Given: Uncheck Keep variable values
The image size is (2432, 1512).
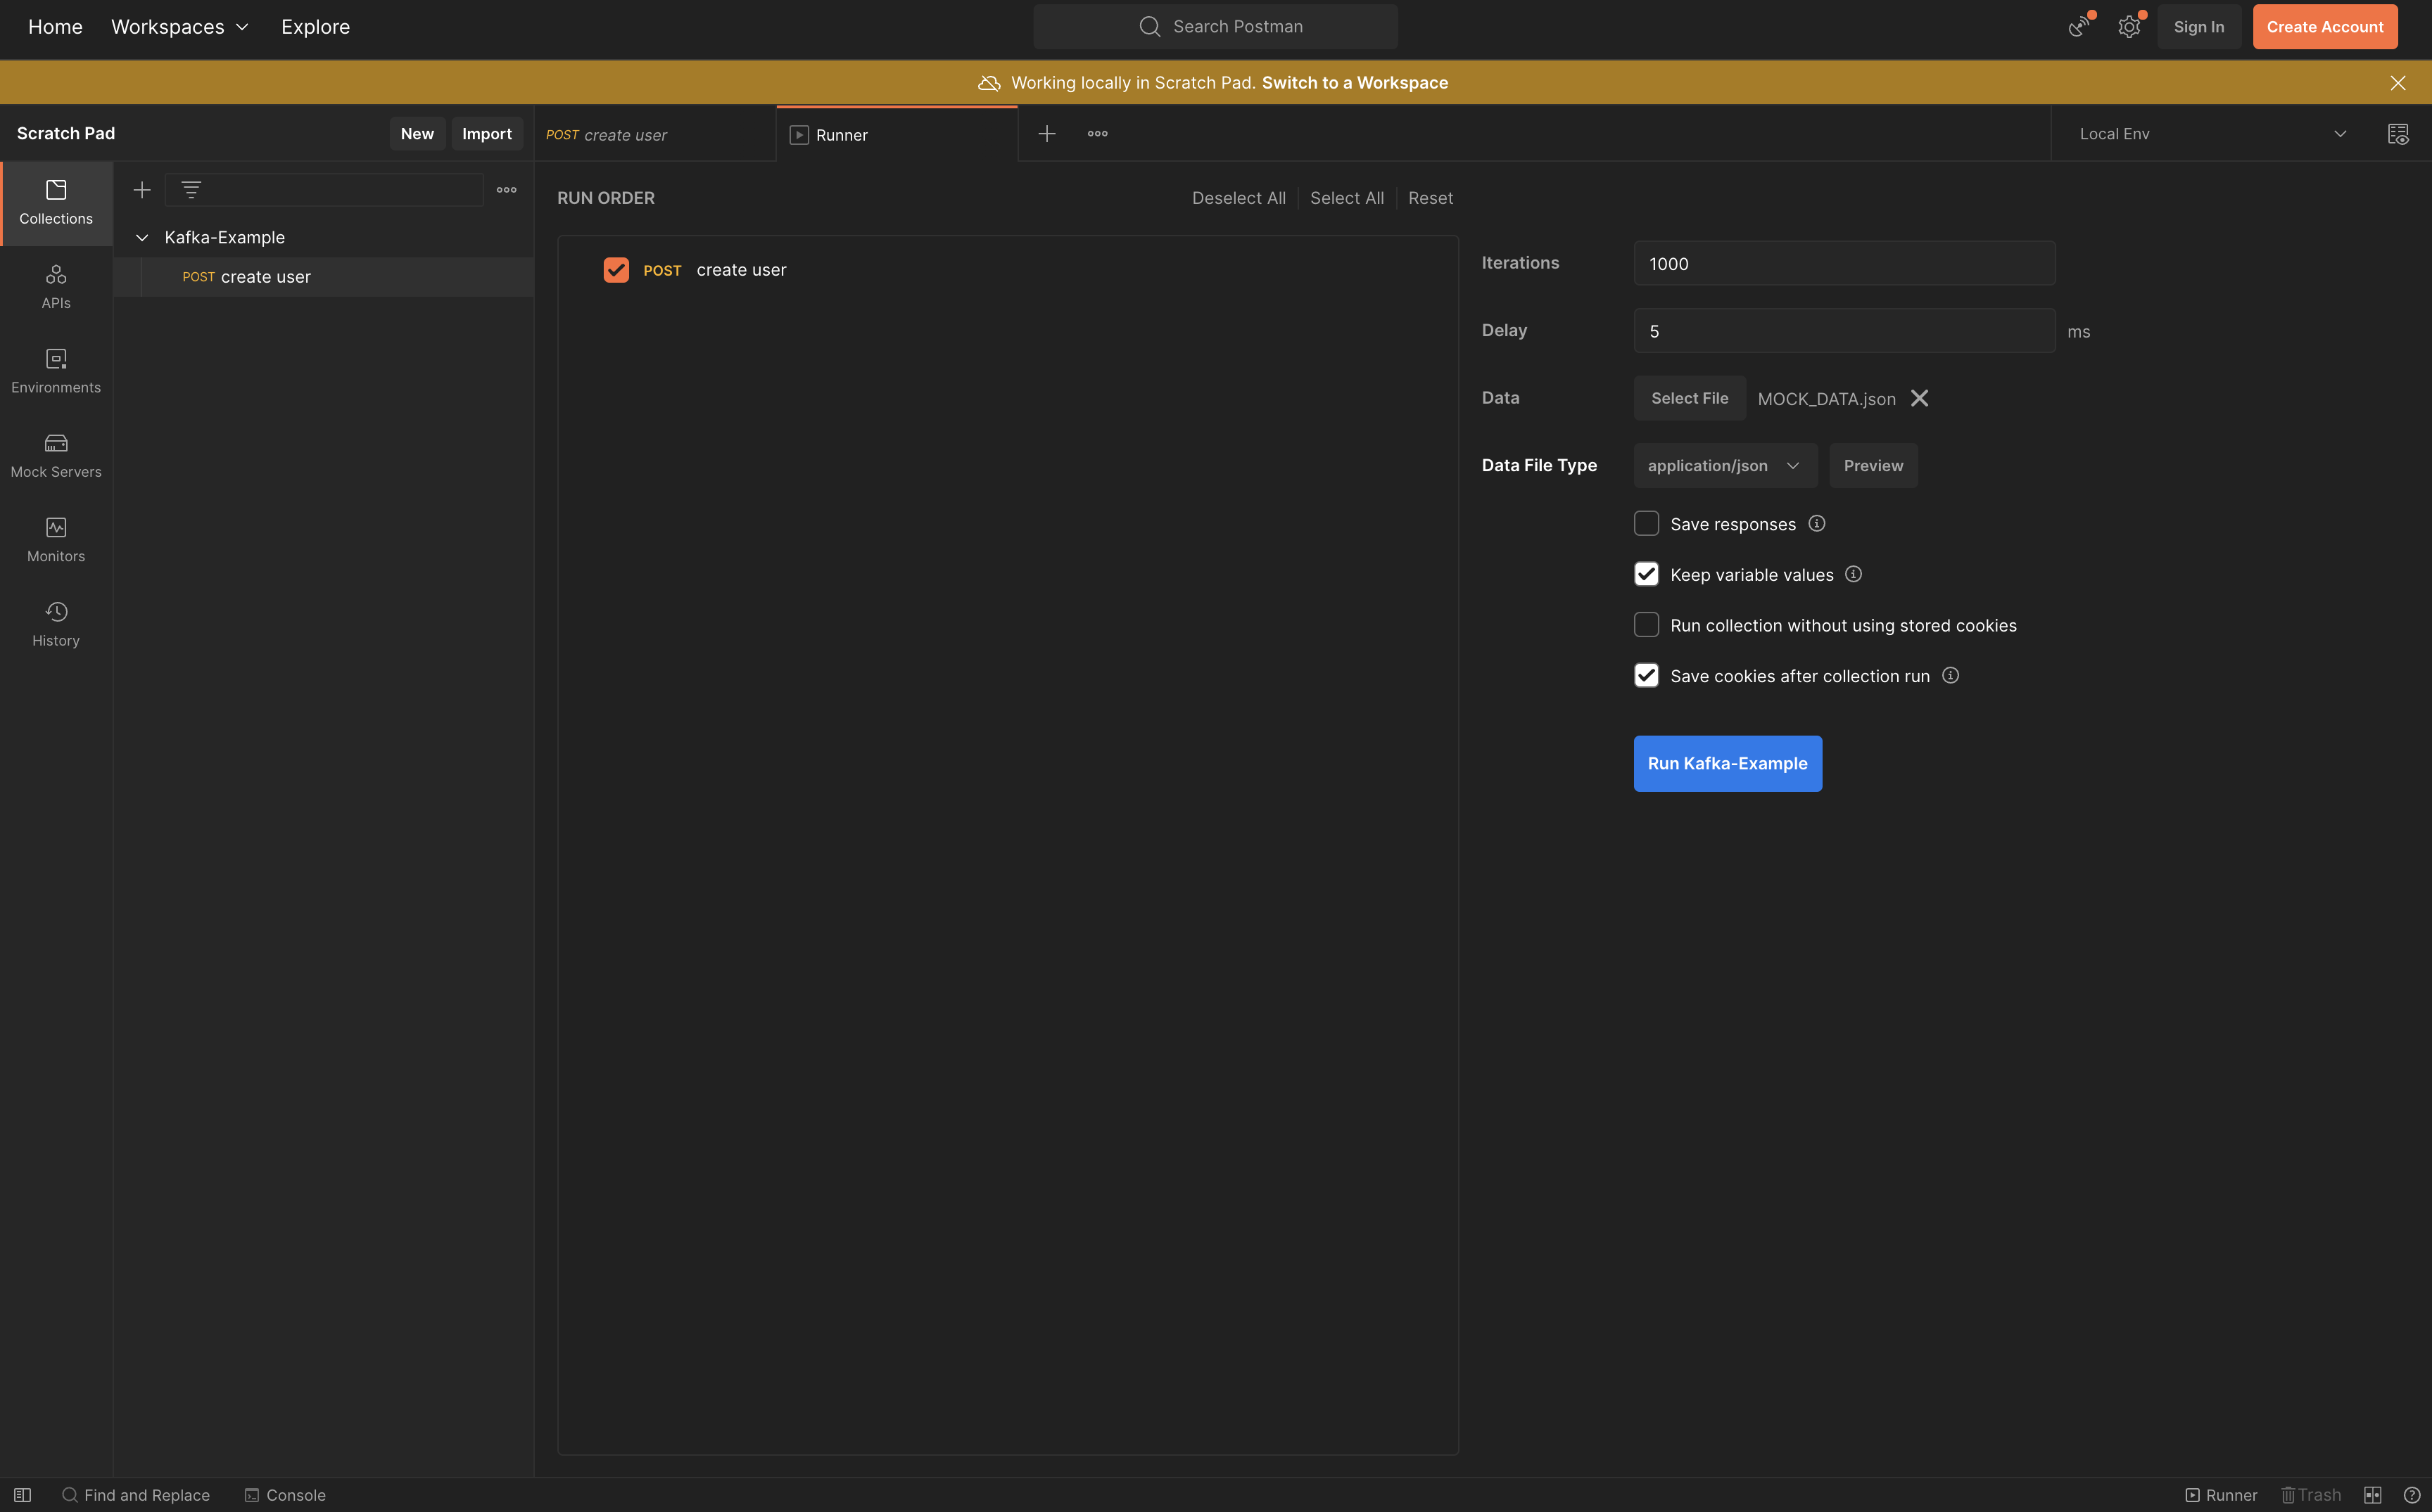Looking at the screenshot, I should pyautogui.click(x=1646, y=574).
